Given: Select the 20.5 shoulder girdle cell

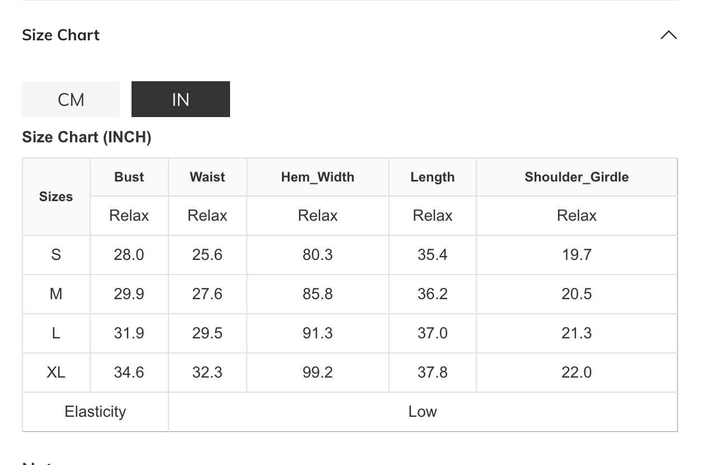Looking at the screenshot, I should click(x=577, y=294).
